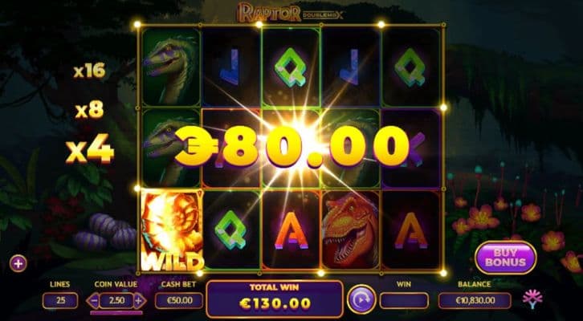583x321 pixels.
Task: Select the x16 multiplier indicator
Action: tap(89, 71)
